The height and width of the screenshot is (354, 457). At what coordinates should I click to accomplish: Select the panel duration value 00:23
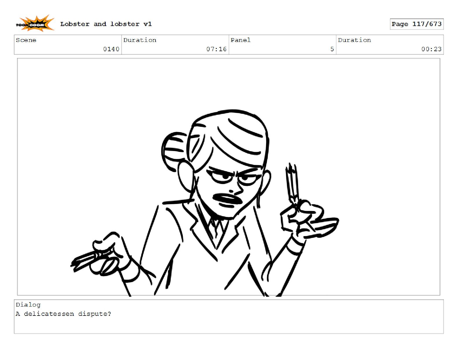[x=431, y=49]
